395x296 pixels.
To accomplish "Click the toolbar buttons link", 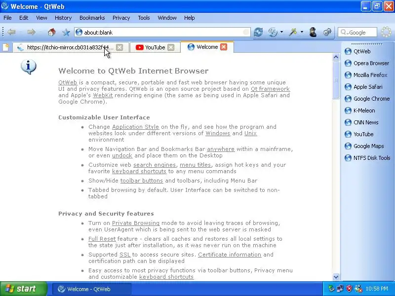I will pos(142,181).
